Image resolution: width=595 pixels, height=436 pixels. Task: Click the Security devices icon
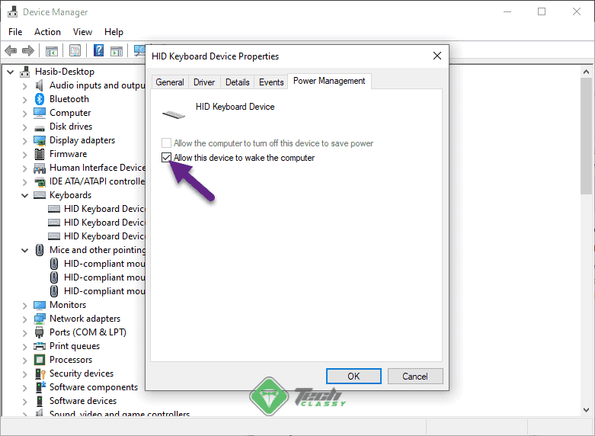coord(40,373)
